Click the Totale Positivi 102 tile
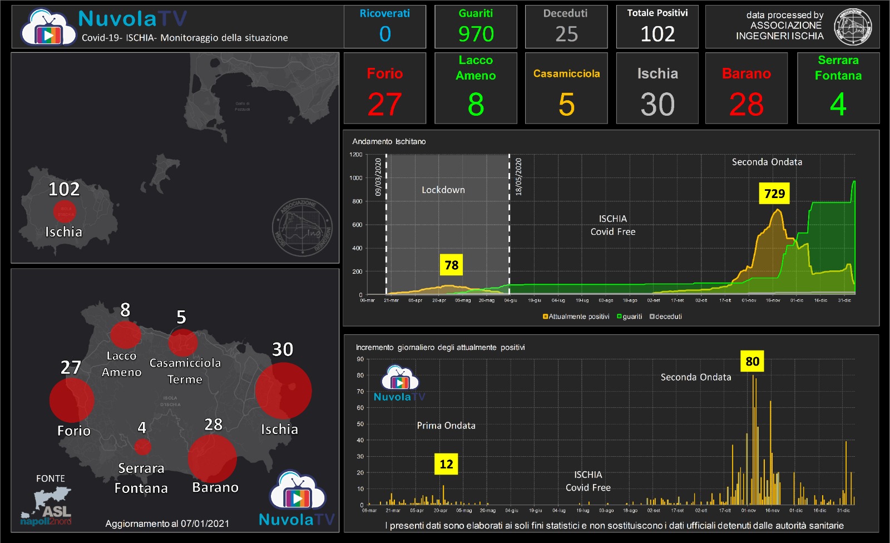Image resolution: width=890 pixels, height=543 pixels. coord(657,27)
